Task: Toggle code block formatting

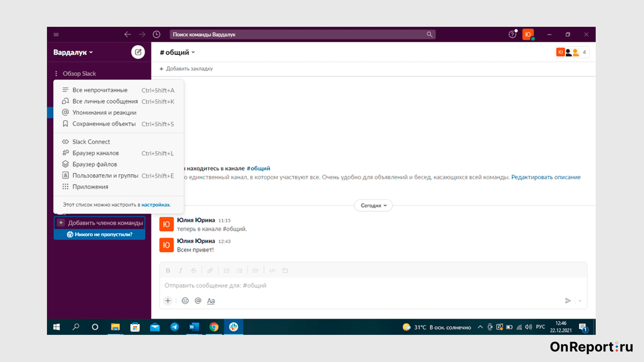Action: (x=285, y=270)
